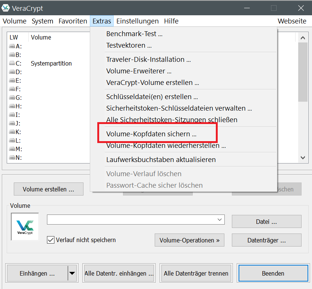312x289 pixels.
Task: Click the drive list scrollbar thumb
Action: (303, 72)
